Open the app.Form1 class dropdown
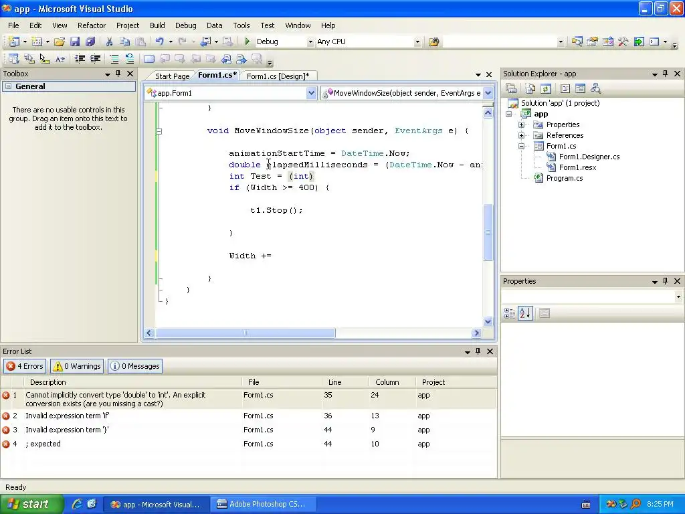The width and height of the screenshot is (685, 514). [x=311, y=93]
